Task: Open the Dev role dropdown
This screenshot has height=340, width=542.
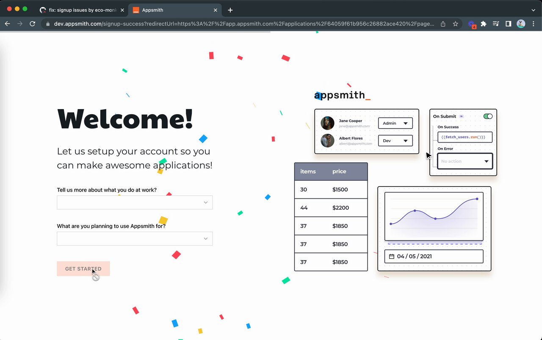Action: pos(395,141)
